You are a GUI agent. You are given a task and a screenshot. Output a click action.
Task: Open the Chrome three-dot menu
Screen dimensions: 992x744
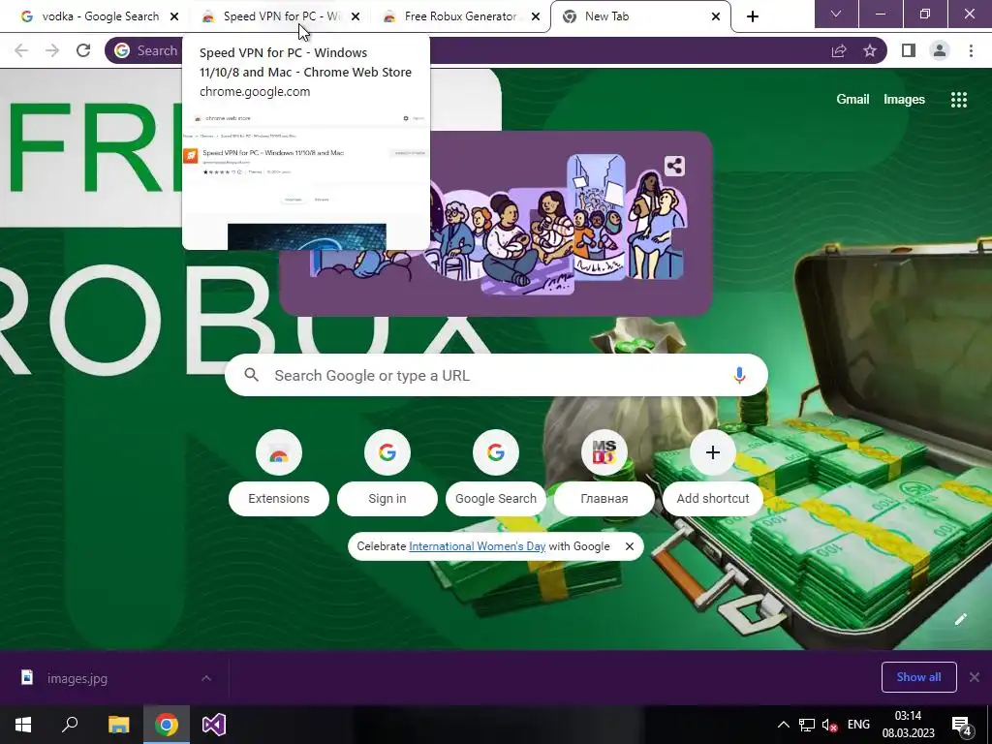pyautogui.click(x=971, y=50)
